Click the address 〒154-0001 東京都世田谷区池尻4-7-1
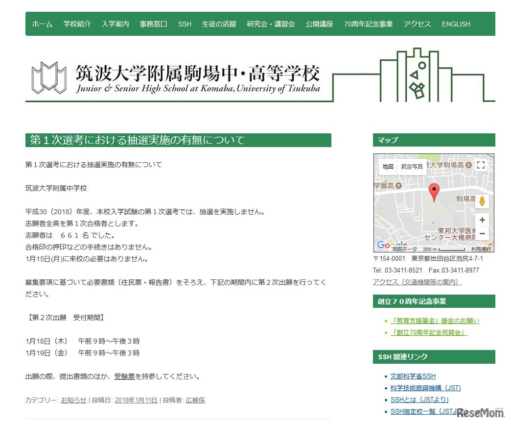The height and width of the screenshot is (424, 511). pos(428,258)
